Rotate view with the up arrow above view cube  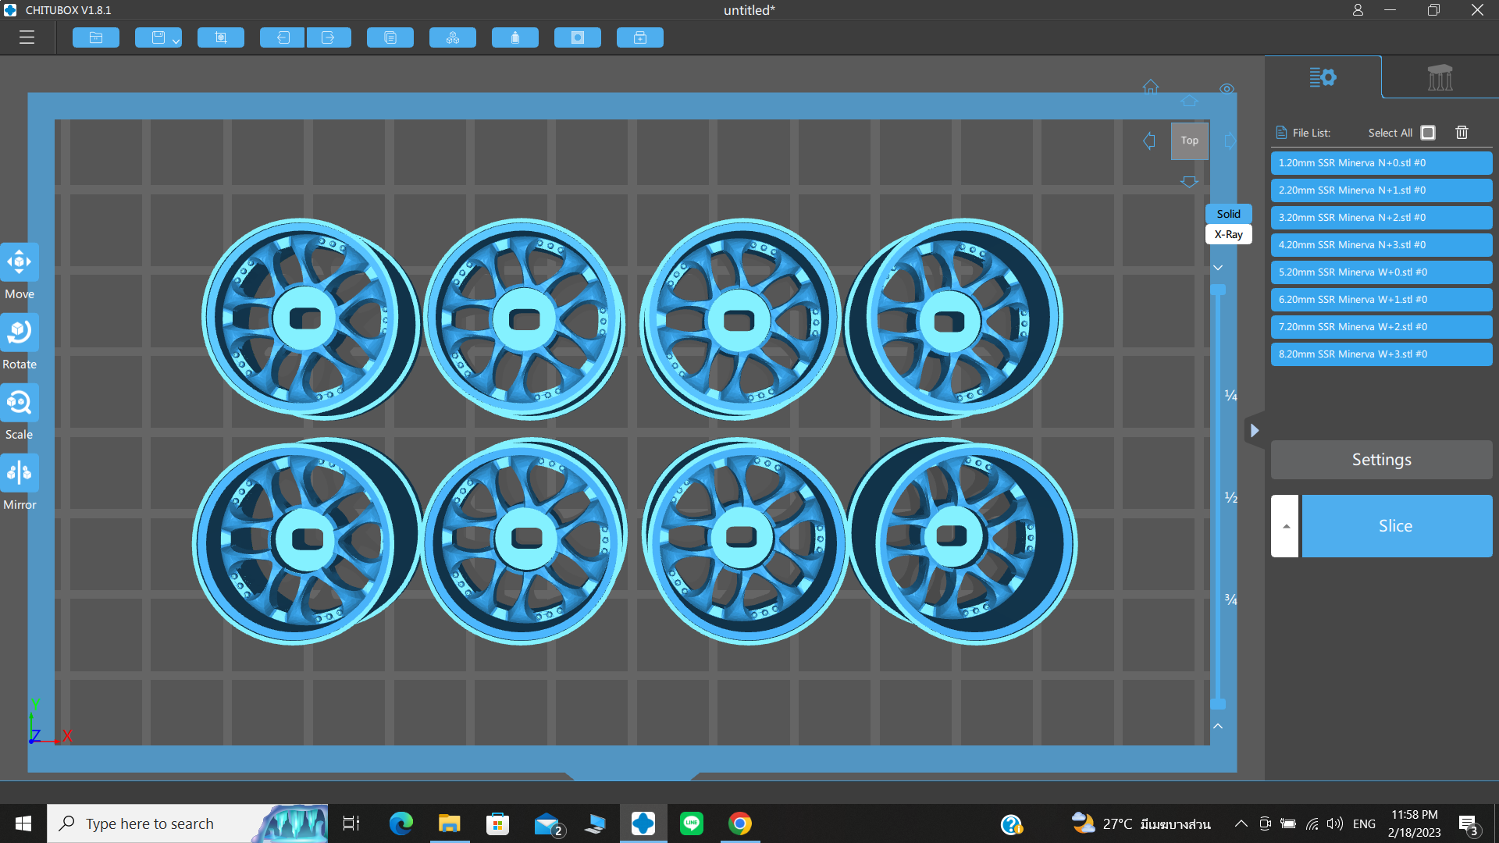point(1189,101)
